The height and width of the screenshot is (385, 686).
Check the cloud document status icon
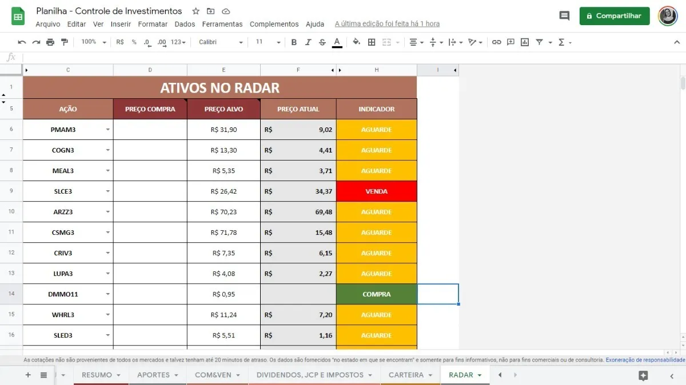pyautogui.click(x=226, y=11)
